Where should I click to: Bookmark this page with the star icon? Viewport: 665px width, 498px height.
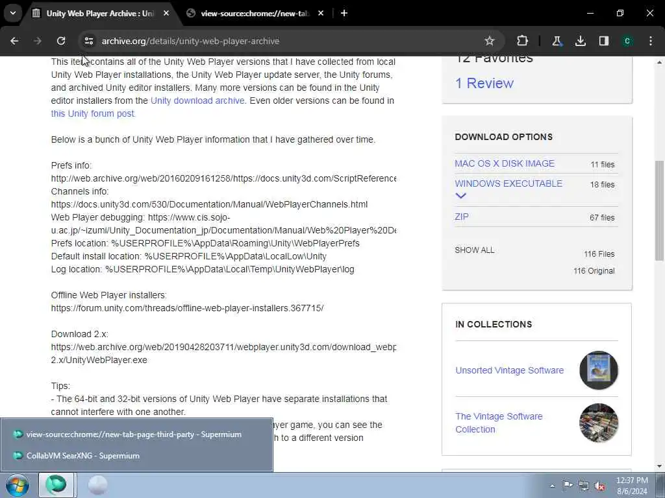(x=490, y=41)
